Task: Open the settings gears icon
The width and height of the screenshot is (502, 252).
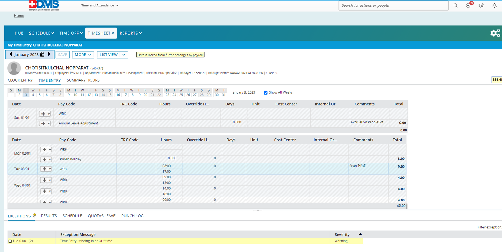Action: point(495,33)
